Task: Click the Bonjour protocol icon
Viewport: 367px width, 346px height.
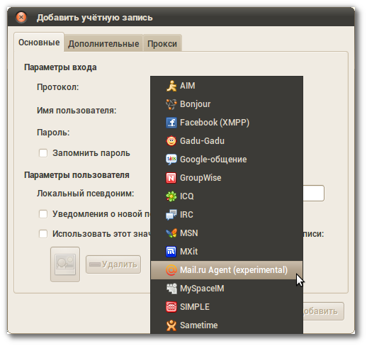Action: (171, 104)
